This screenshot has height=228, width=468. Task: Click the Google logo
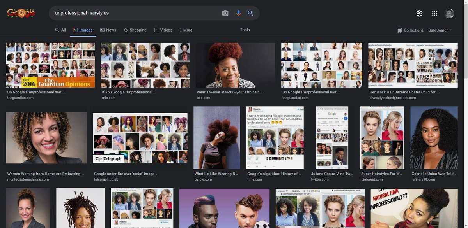click(21, 13)
